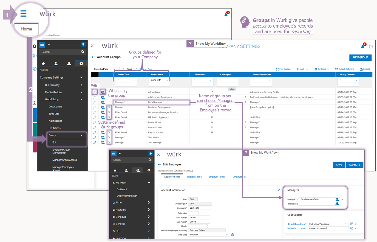Click the help question mark icon beside Company Settings bell
The image size is (377, 242).
point(371,46)
